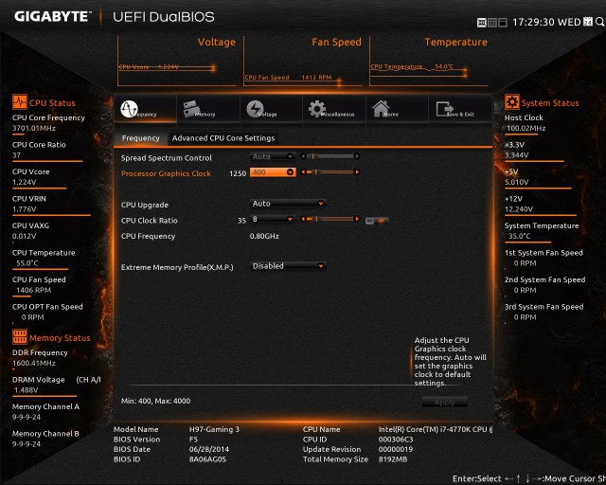
Task: Switch to the Frequency sub-tab
Action: click(141, 138)
